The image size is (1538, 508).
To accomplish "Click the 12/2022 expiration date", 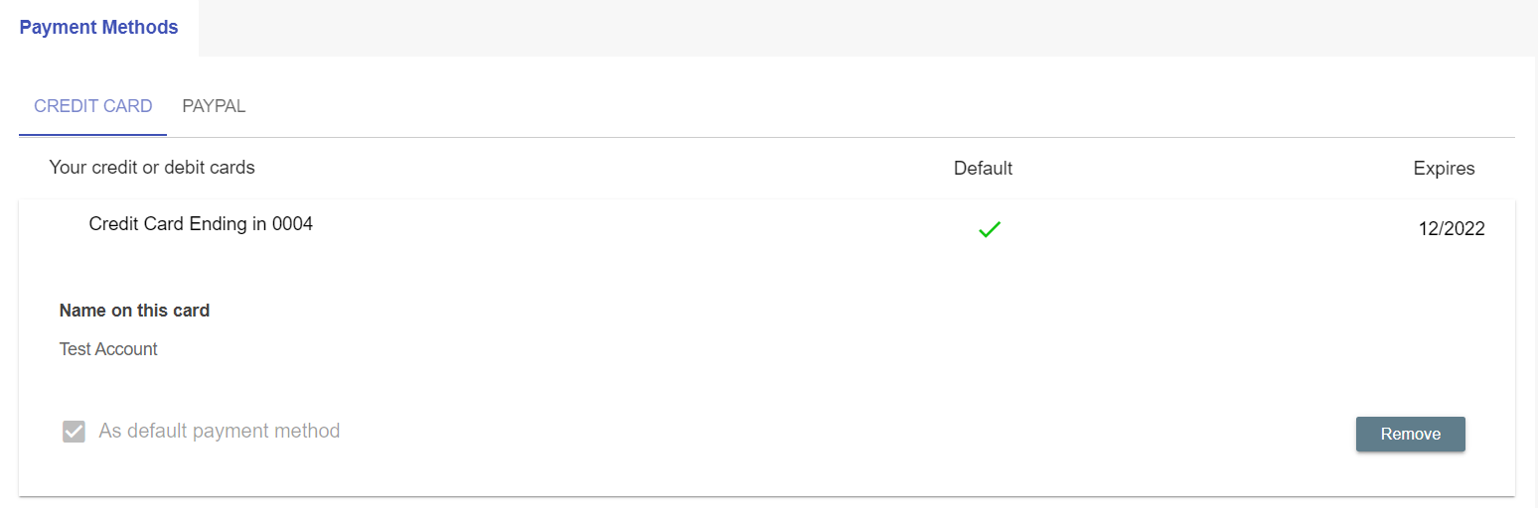I will tap(1451, 229).
